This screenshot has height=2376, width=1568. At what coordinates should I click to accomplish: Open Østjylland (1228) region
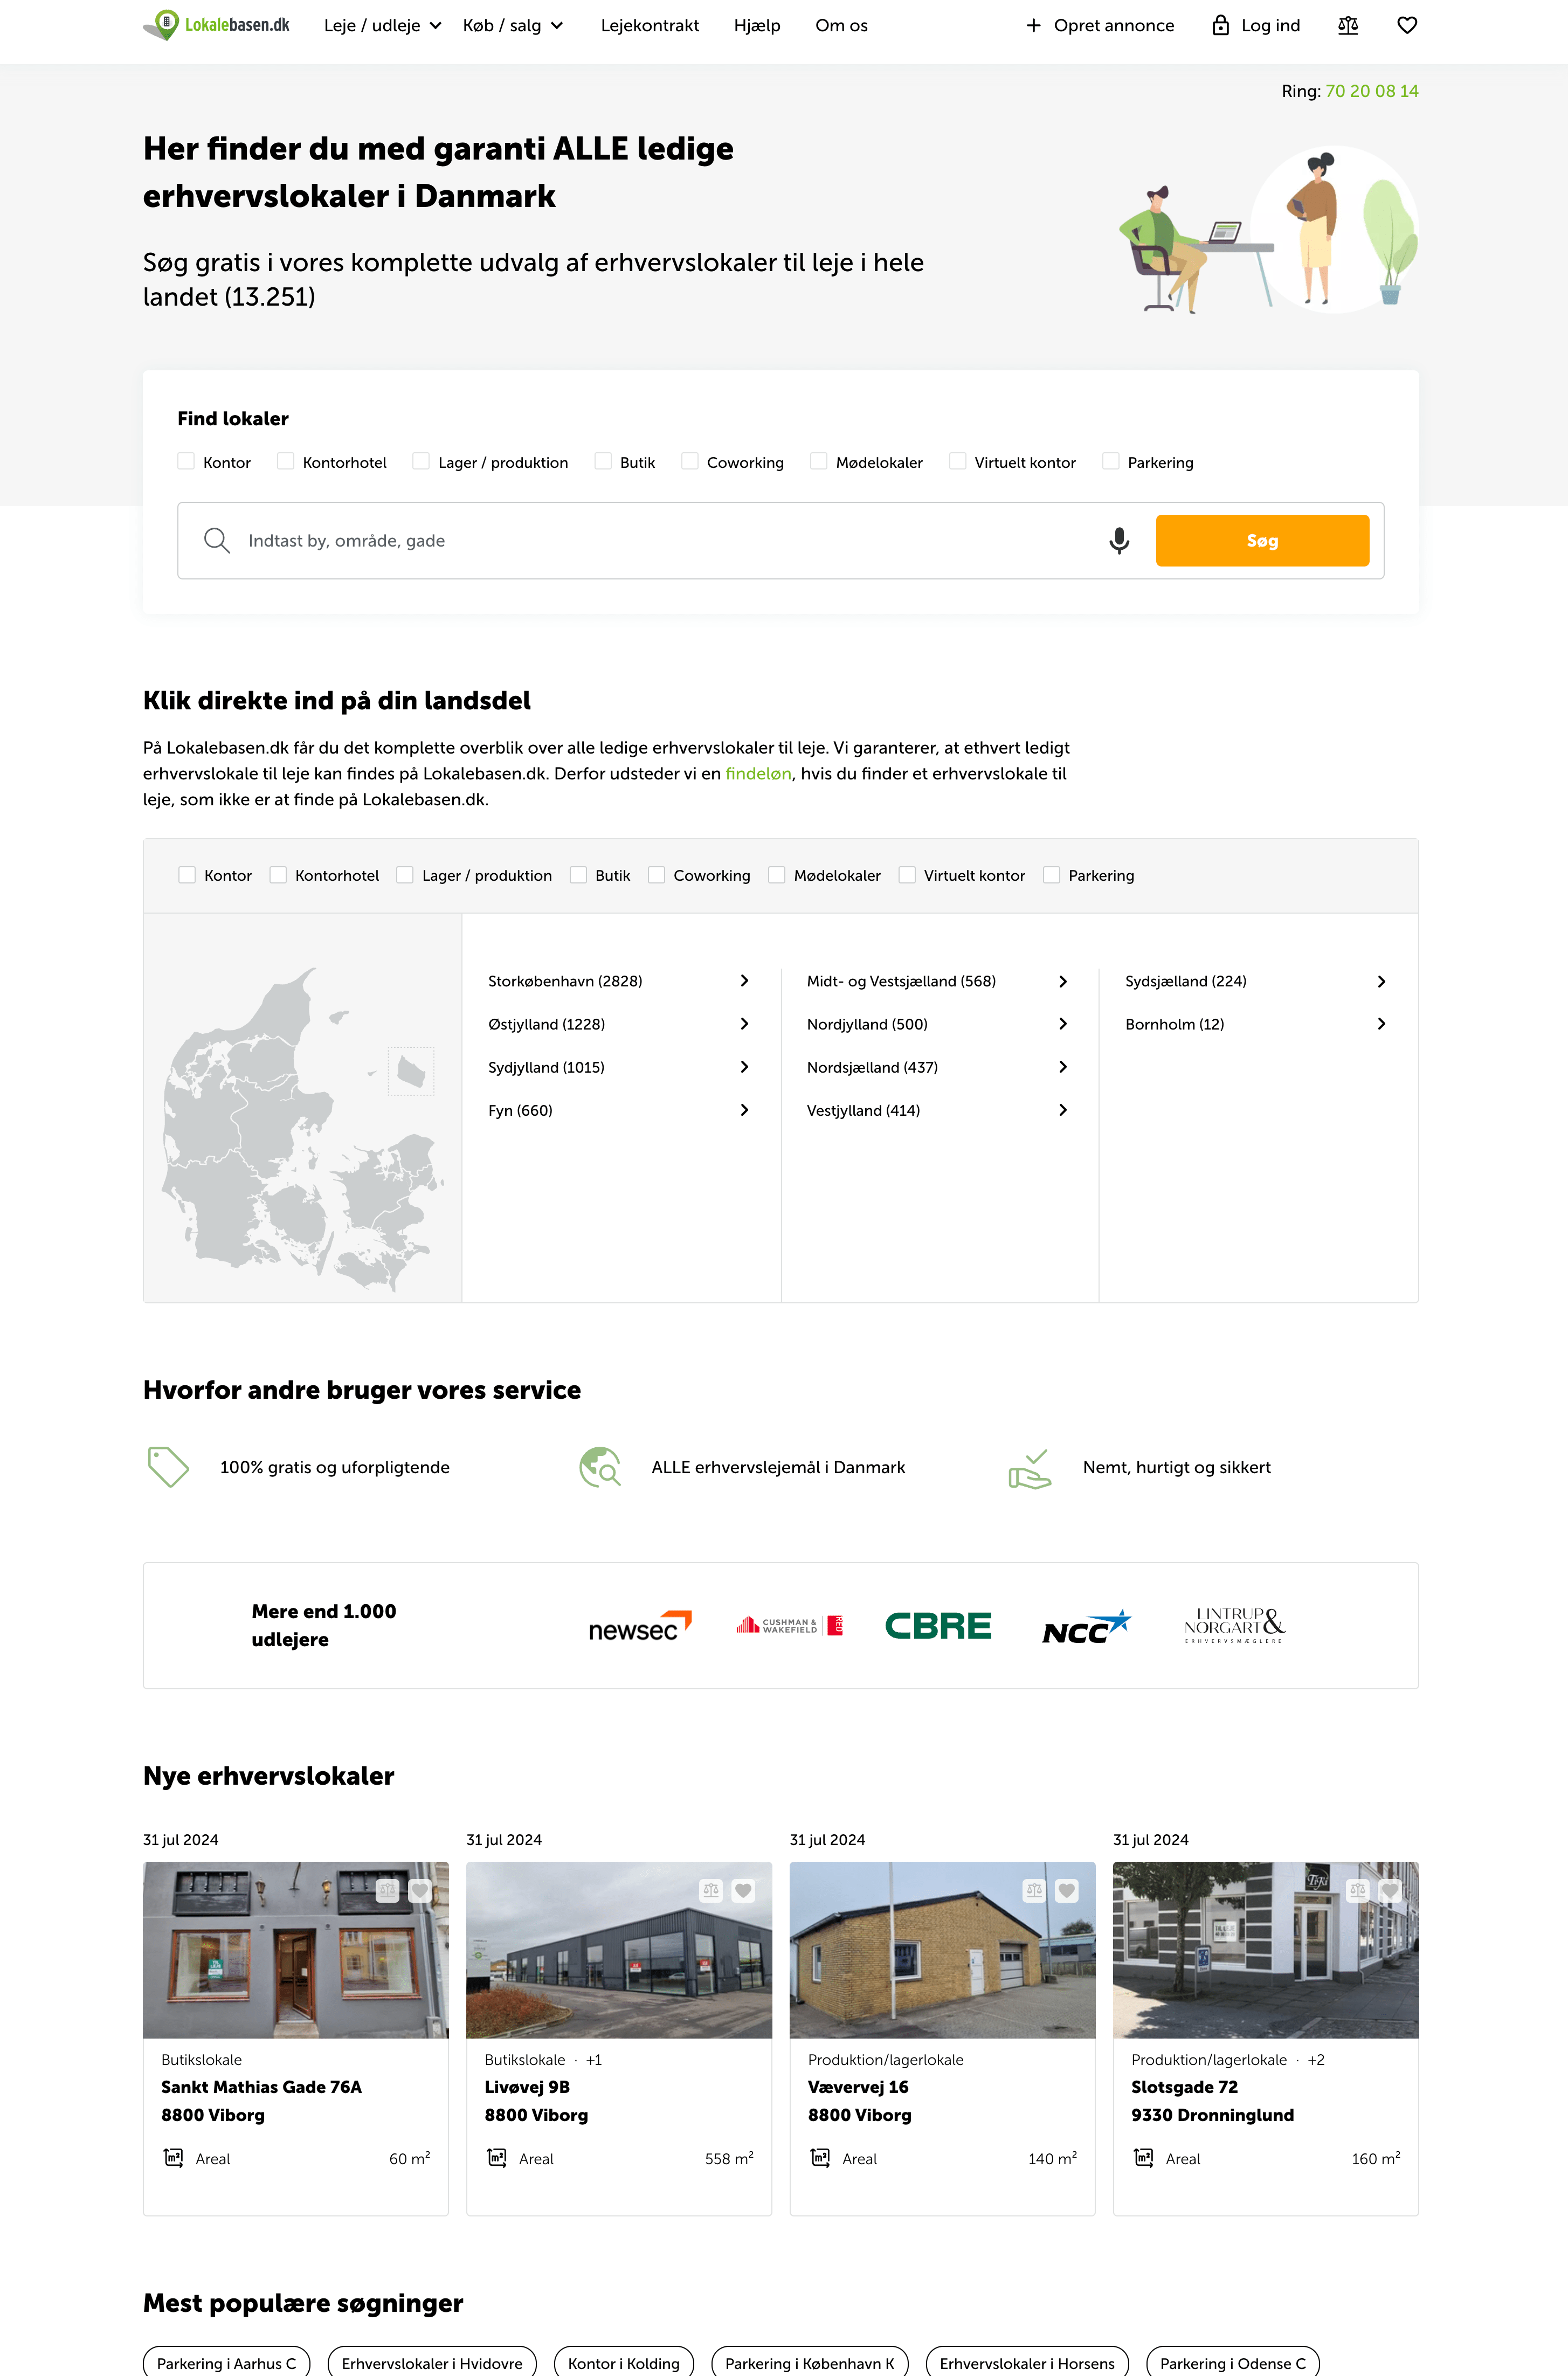tap(619, 1024)
